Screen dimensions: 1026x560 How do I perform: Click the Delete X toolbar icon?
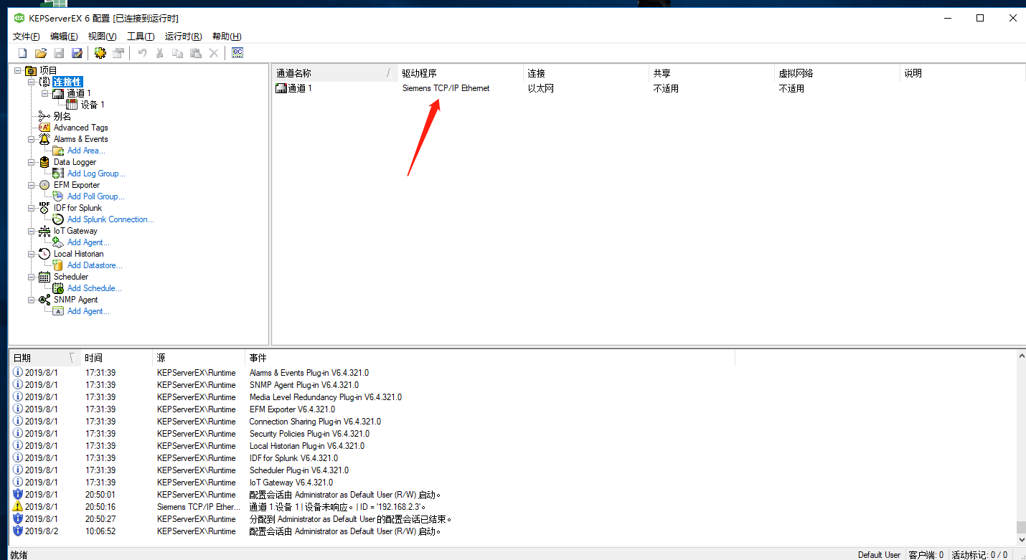coord(212,52)
